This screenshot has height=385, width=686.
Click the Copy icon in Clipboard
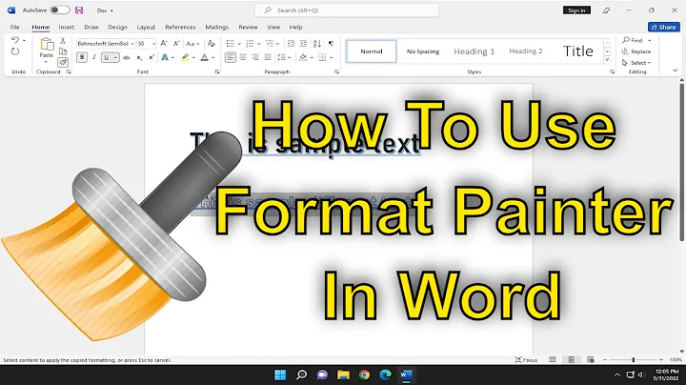63,51
